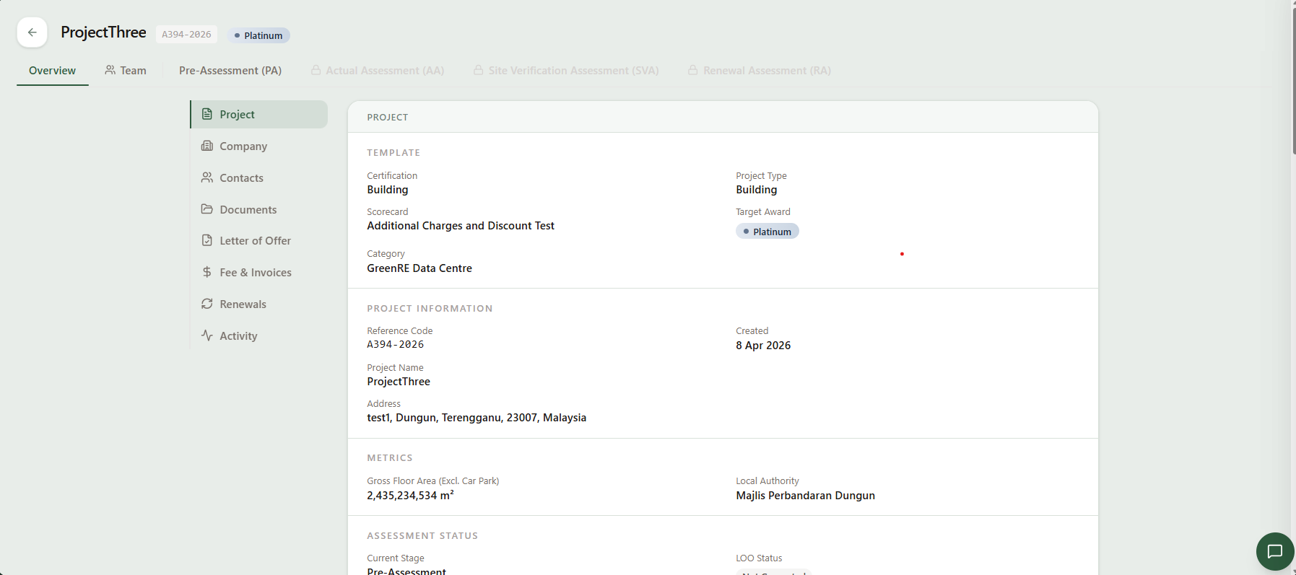The image size is (1296, 575).
Task: Click the PROJECT card header
Action: [x=723, y=117]
